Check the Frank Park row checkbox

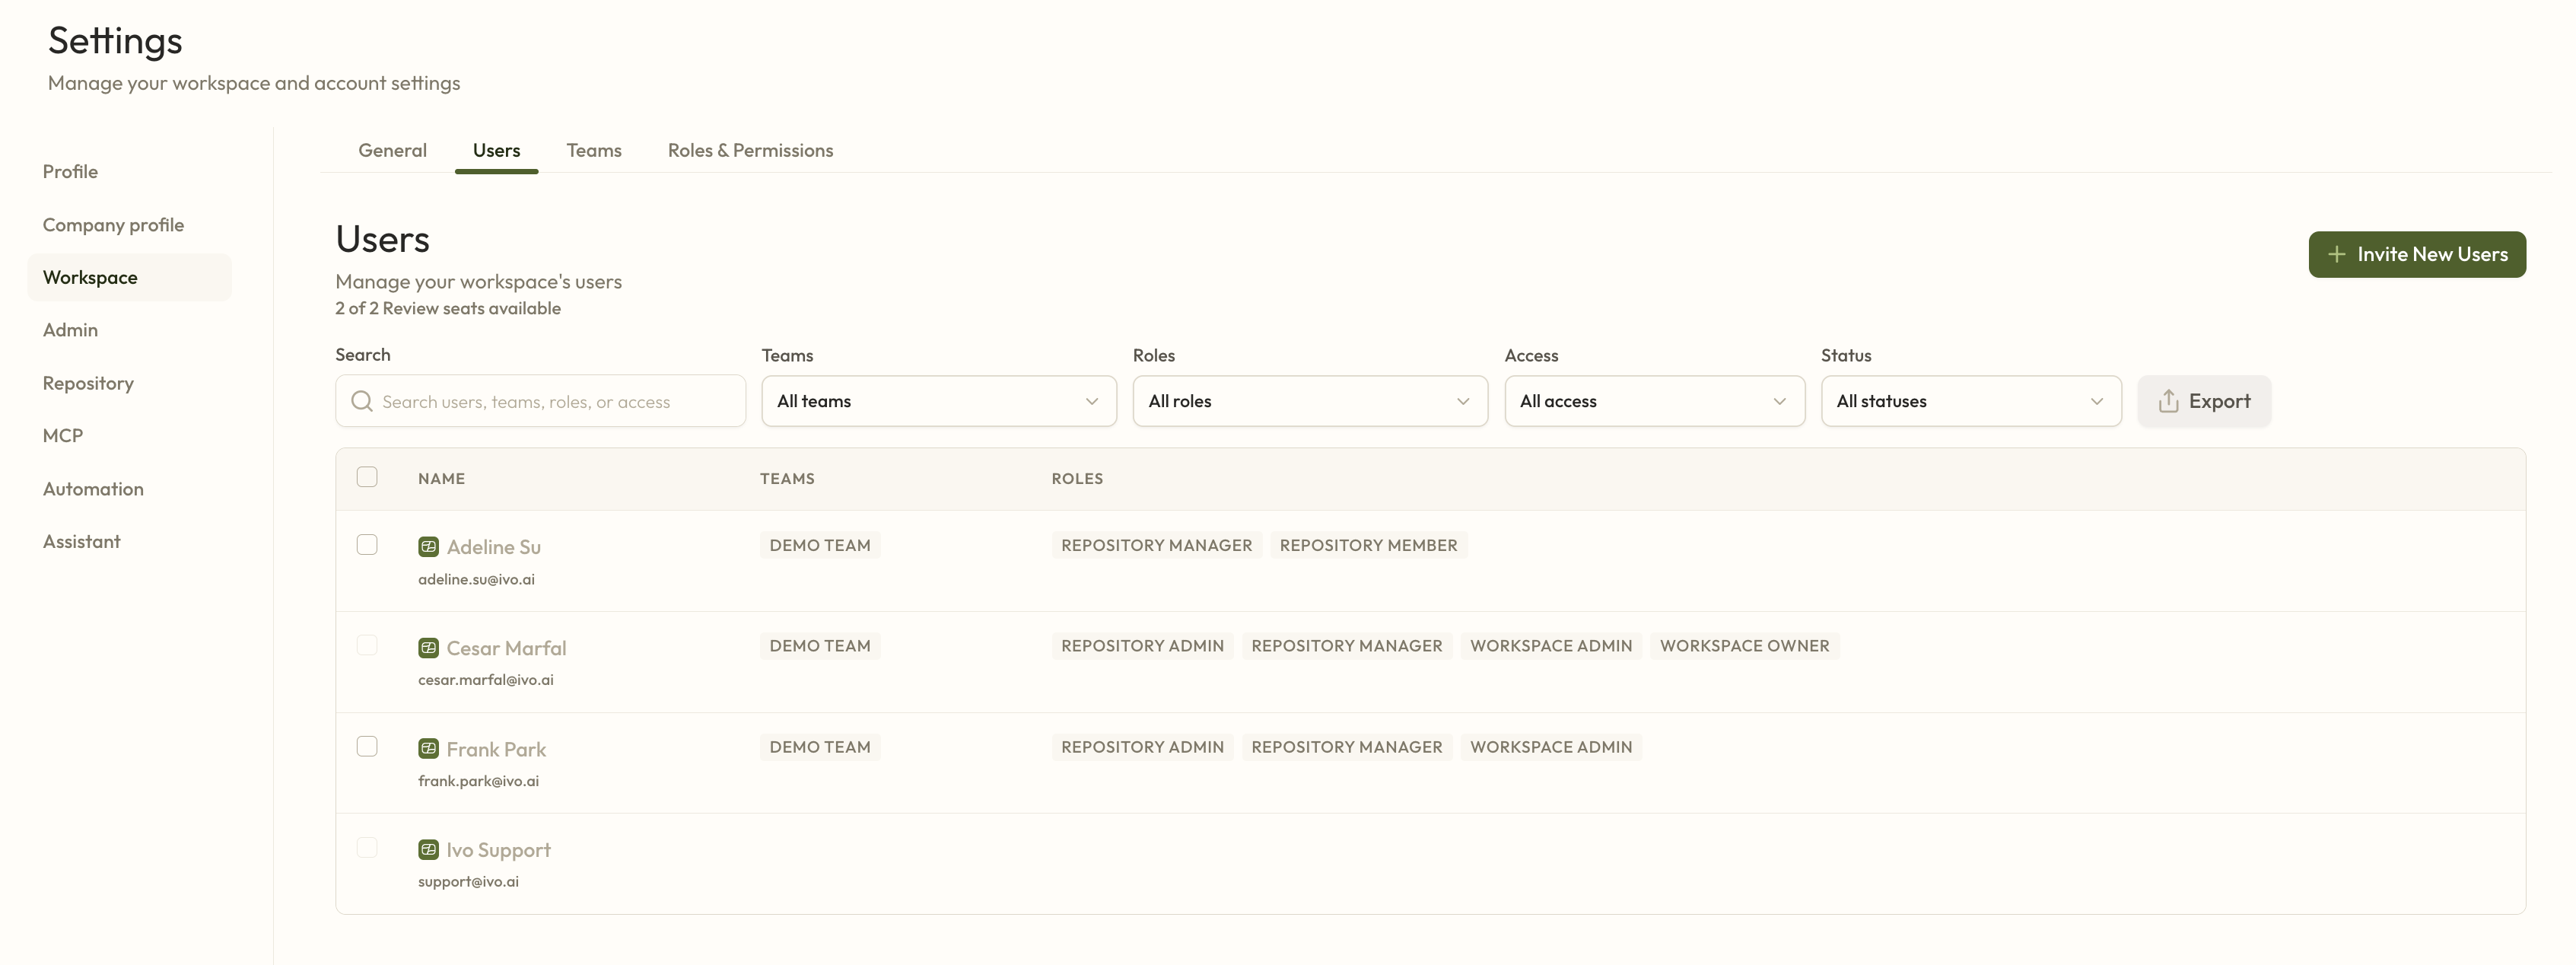[367, 746]
